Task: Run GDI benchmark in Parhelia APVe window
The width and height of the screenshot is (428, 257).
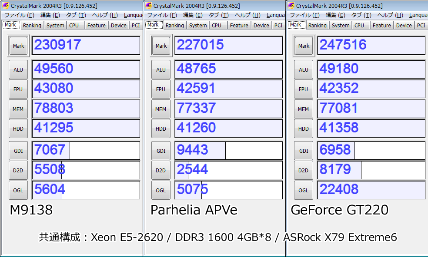Action: [161, 151]
